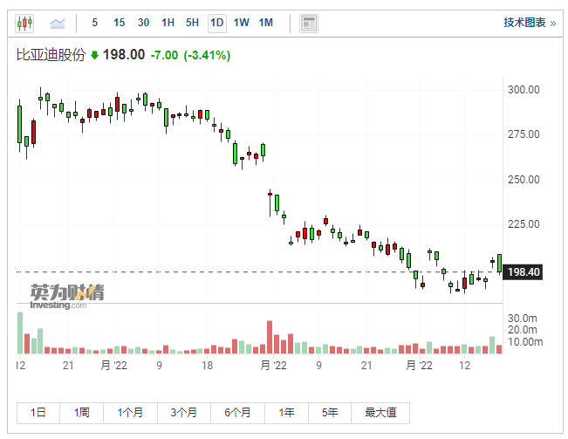Pick the 最大值 maximum range
Image resolution: width=568 pixels, height=439 pixels.
coord(380,413)
